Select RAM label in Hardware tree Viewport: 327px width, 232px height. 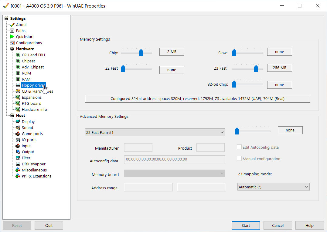(26, 79)
